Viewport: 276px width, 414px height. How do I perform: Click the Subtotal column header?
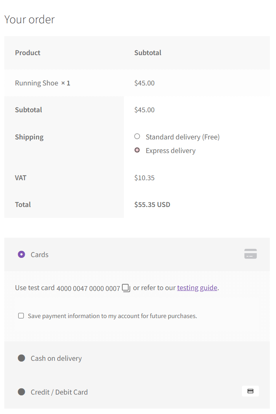click(148, 52)
